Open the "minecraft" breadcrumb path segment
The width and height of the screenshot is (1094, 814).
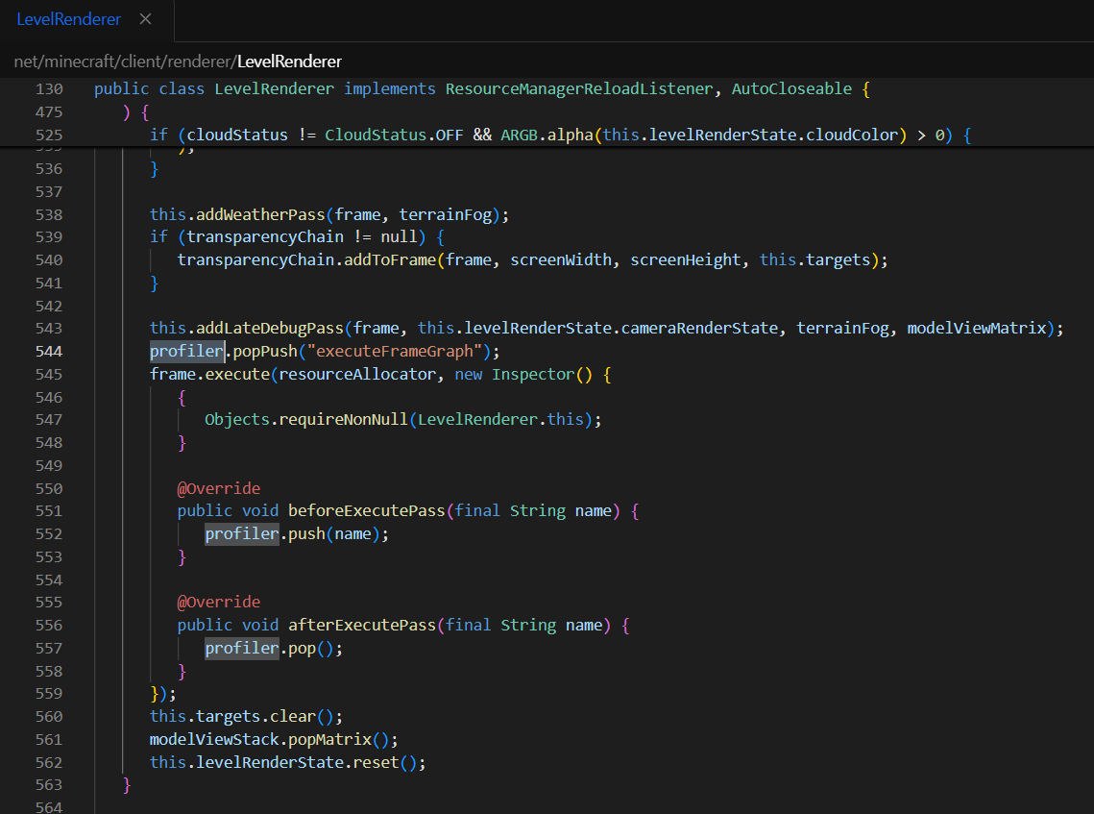click(79, 62)
